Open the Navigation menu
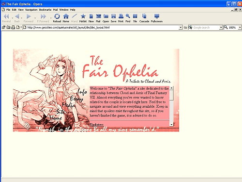The height and width of the screenshot is (182, 242). pyautogui.click(x=31, y=10)
